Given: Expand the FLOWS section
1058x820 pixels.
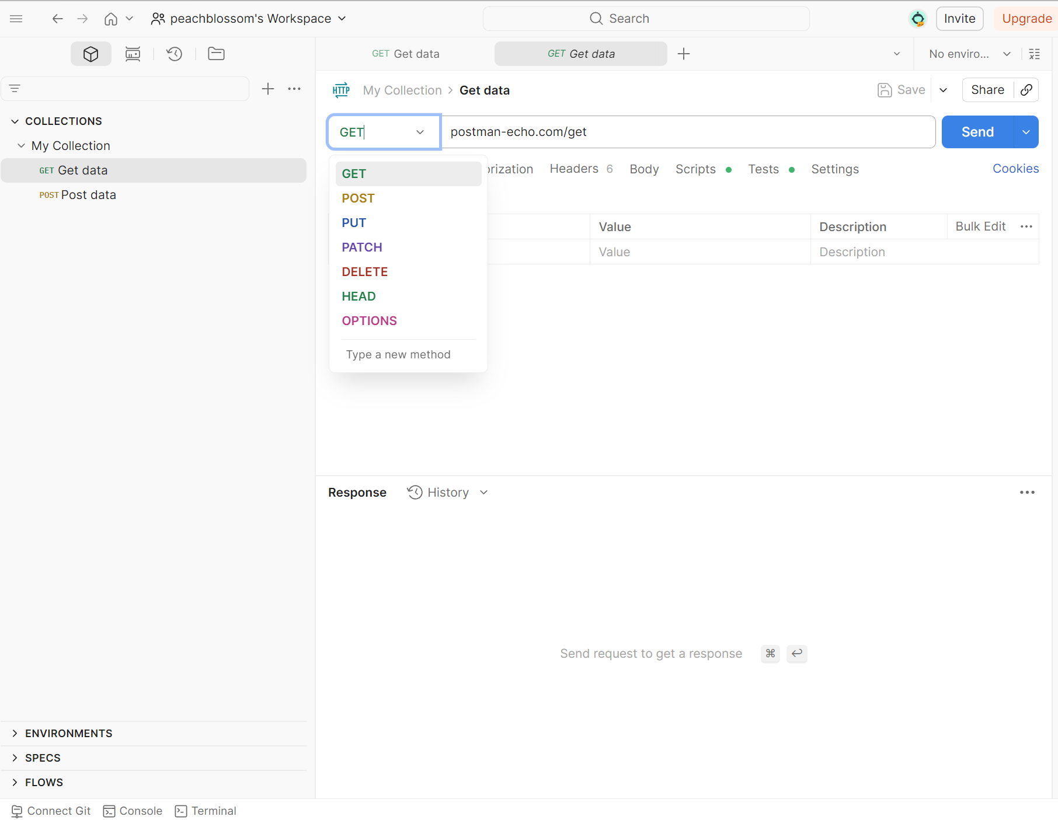Looking at the screenshot, I should tap(15, 783).
